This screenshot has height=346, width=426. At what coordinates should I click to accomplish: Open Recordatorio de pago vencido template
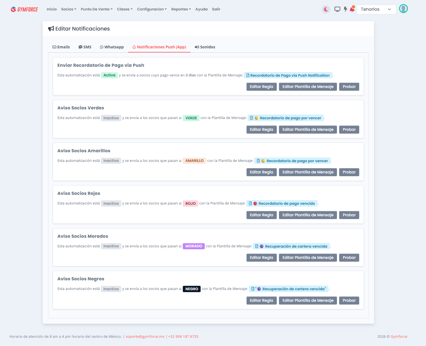point(282,203)
